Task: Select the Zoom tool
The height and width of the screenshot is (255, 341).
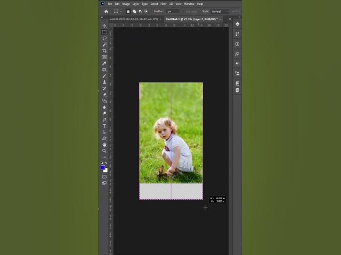Action: (x=104, y=151)
